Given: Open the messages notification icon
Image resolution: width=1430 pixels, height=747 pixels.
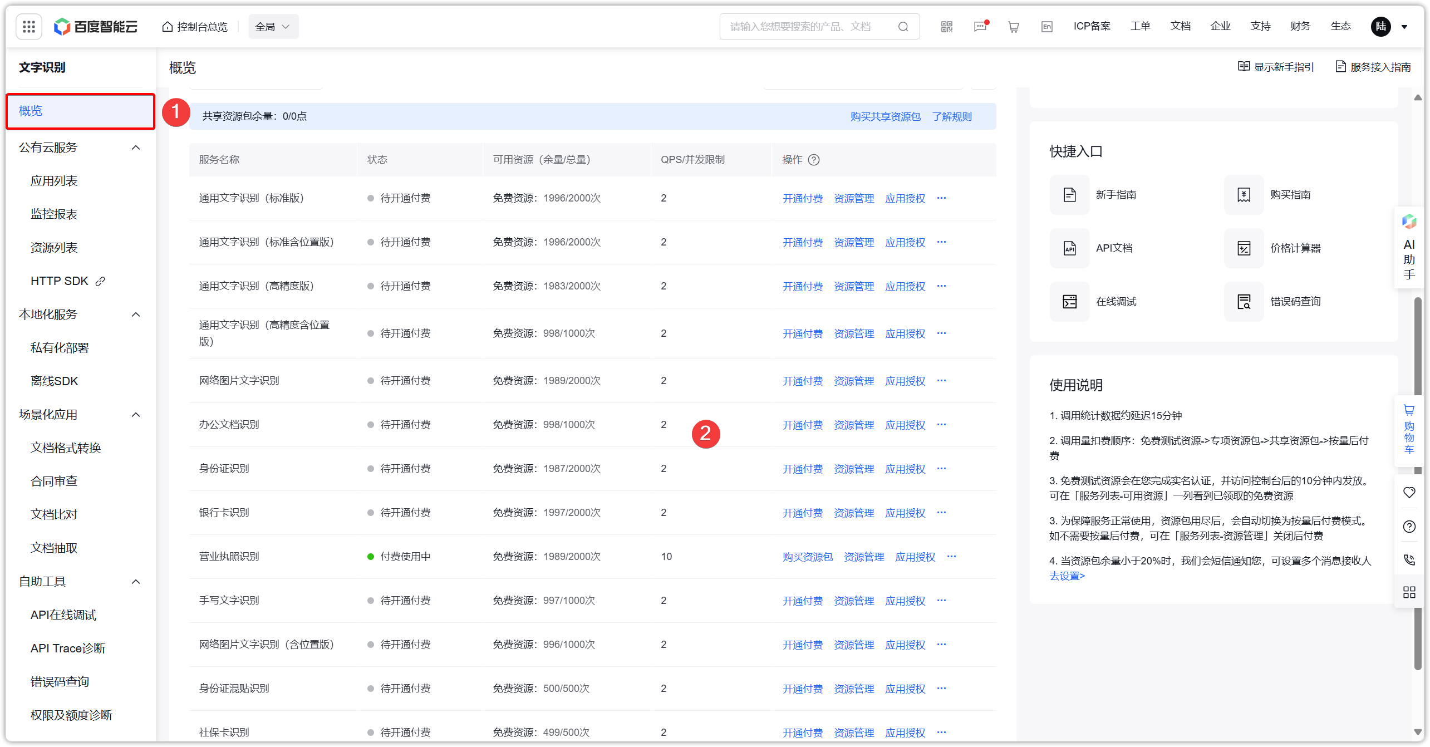Looking at the screenshot, I should 980,27.
